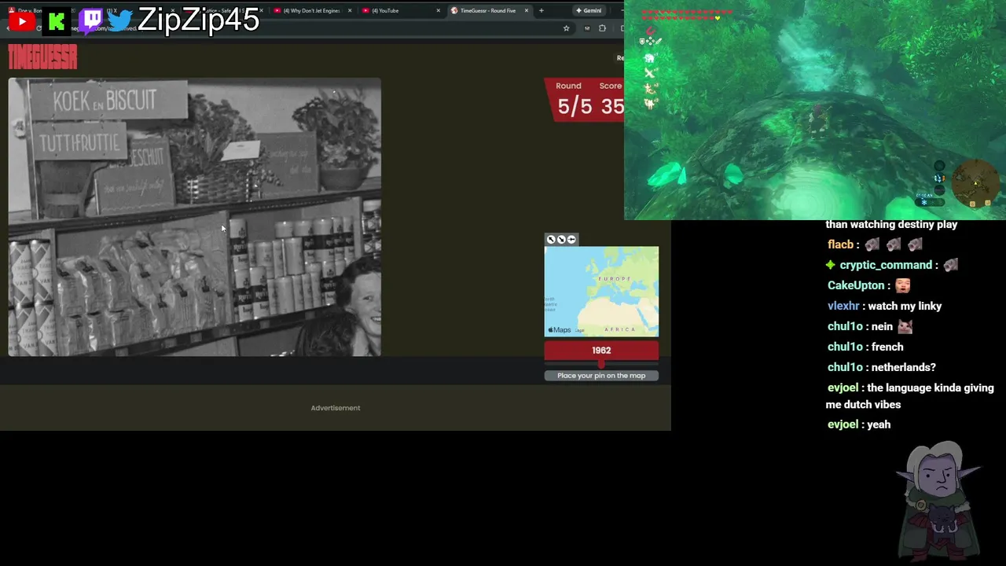Click the Apple Maps logo on map
Screen dimensions: 1006x566
(x=560, y=330)
